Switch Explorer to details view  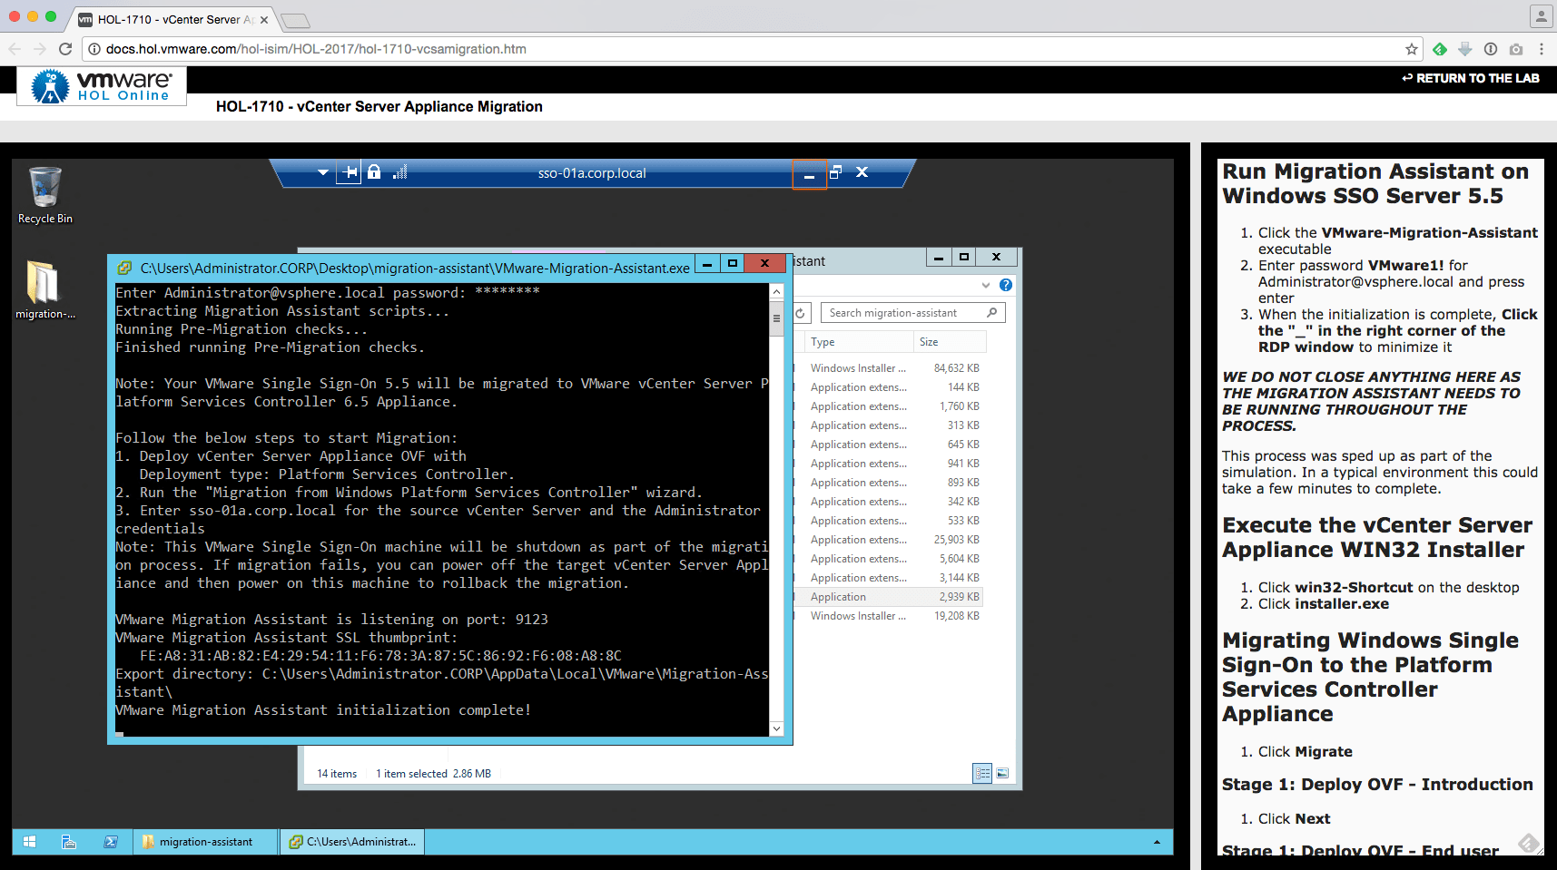pos(982,773)
